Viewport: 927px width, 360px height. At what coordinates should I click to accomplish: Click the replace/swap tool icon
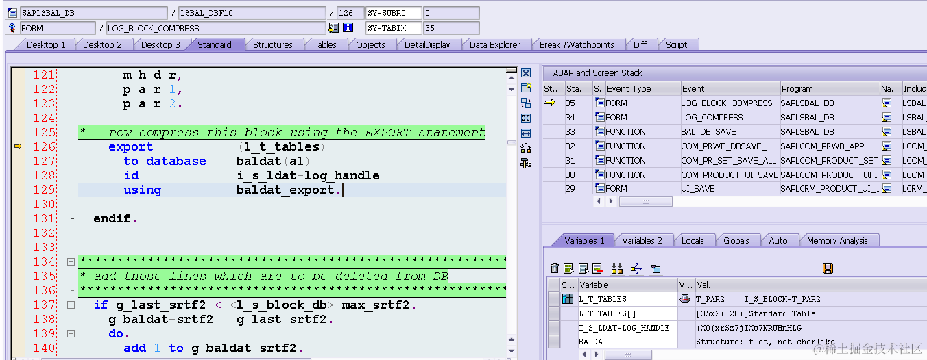(526, 103)
